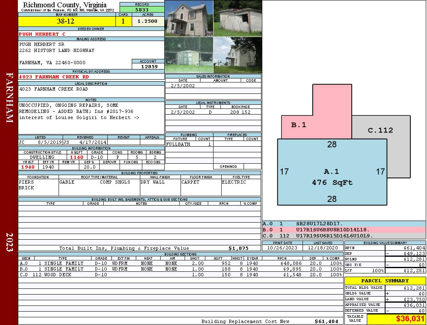Click building section row C.0 WOOD DECK
The image size is (427, 325).
pyautogui.click(x=180, y=275)
